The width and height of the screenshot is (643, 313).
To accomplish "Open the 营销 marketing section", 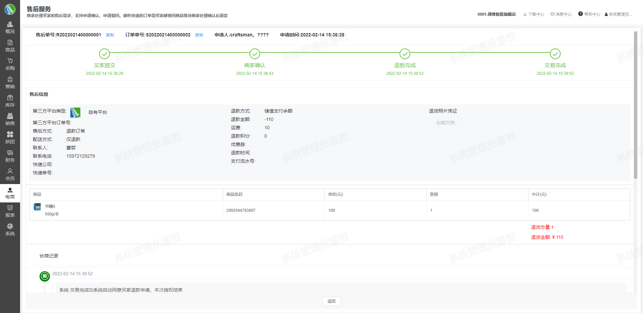I will point(10,83).
